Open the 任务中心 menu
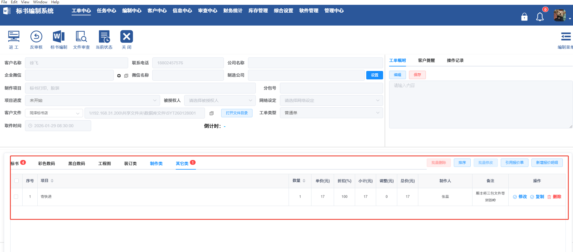 (x=107, y=11)
